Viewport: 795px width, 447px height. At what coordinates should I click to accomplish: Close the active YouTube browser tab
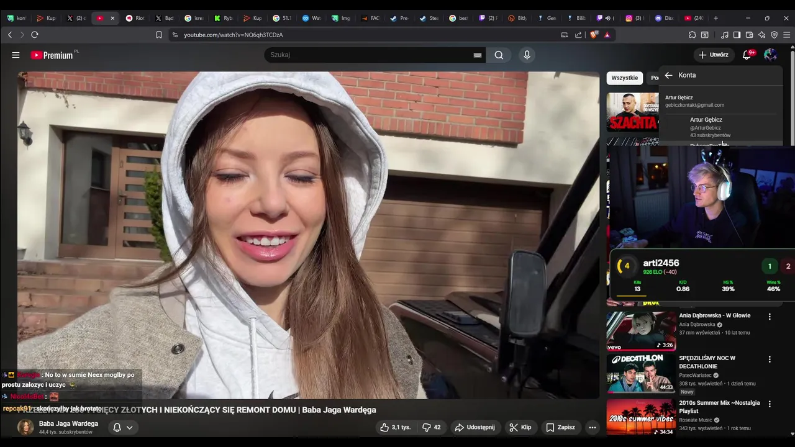pyautogui.click(x=112, y=18)
